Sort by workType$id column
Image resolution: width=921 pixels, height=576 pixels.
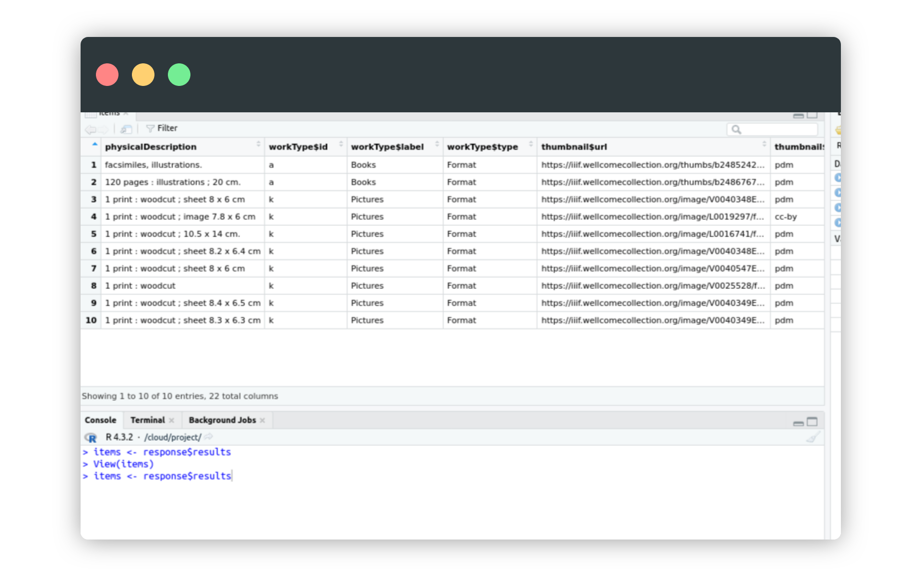pos(306,147)
